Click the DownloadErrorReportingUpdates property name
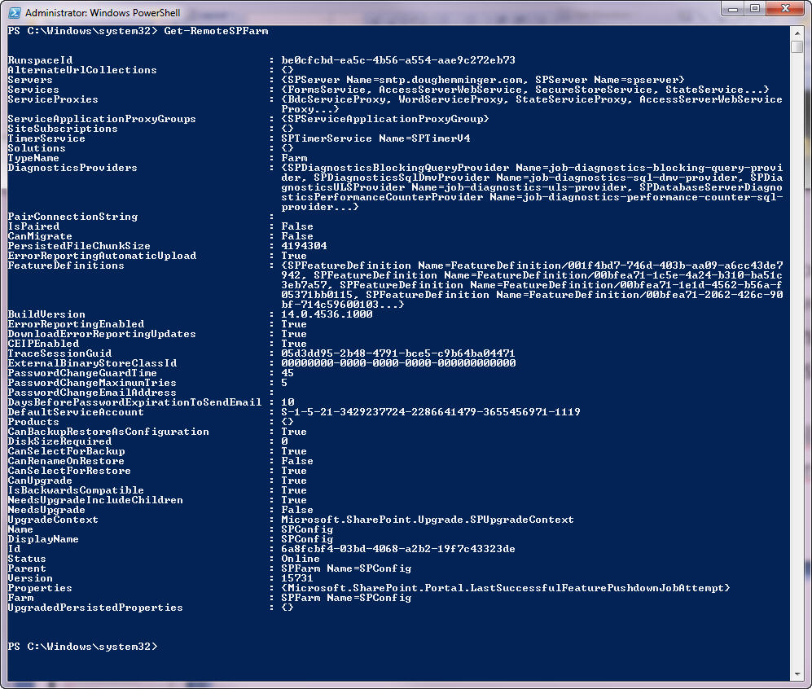 102,334
